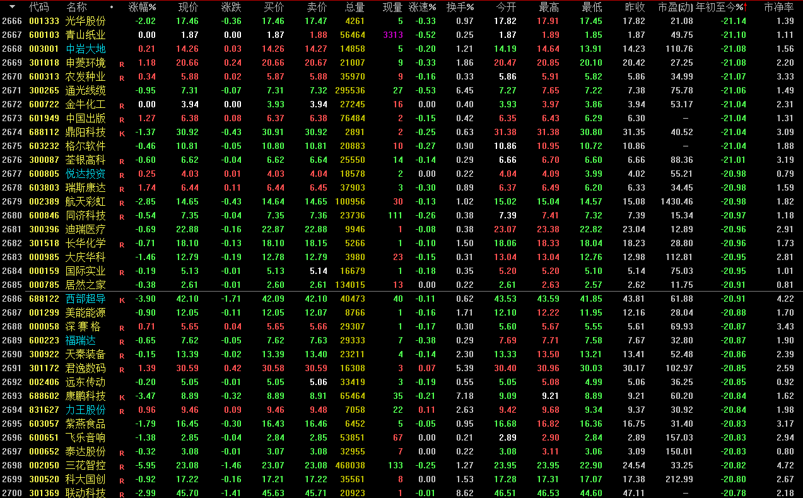The height and width of the screenshot is (498, 803).
Task: Sort by the 涨幅% column header
Action: pyautogui.click(x=142, y=8)
